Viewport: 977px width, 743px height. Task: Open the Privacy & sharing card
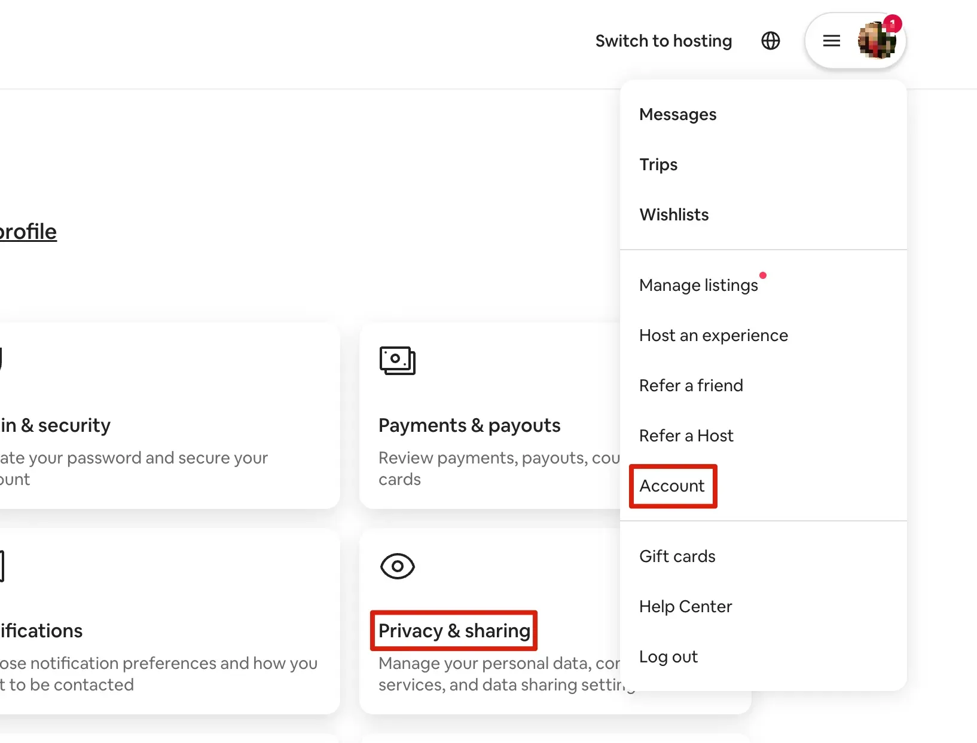454,631
